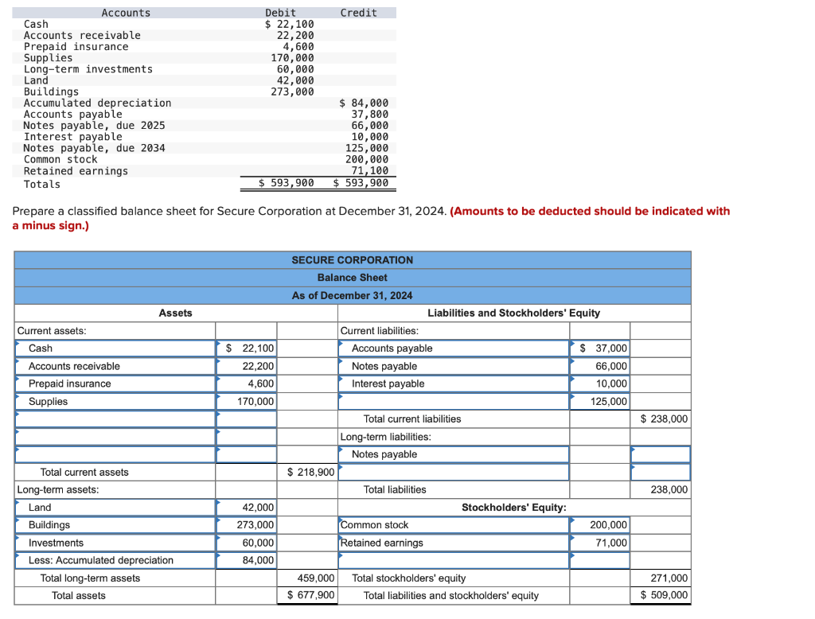Select the empty long-term Notes payable amount cell
The height and width of the screenshot is (619, 815).
661,454
